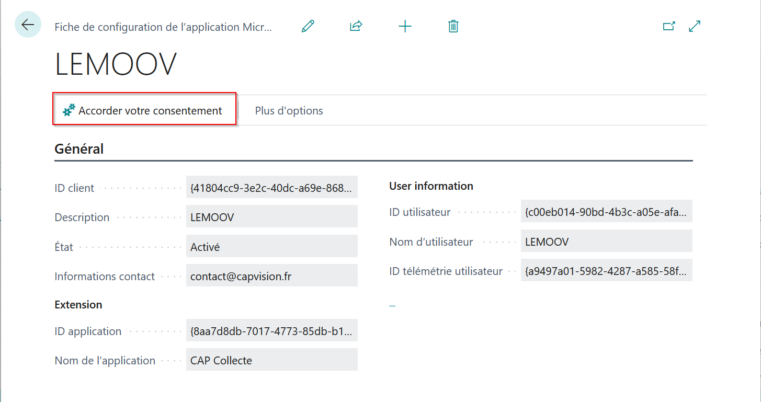Click Nom de l'application CAP Collecte field
761x402 pixels.
point(272,360)
